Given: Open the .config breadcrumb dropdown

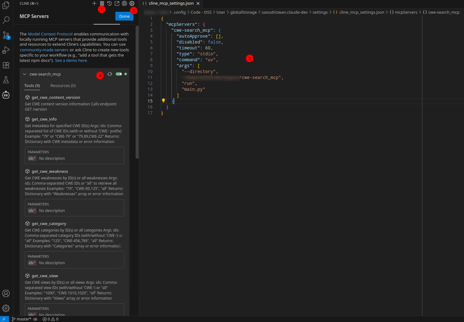Looking at the screenshot, I should [179, 12].
